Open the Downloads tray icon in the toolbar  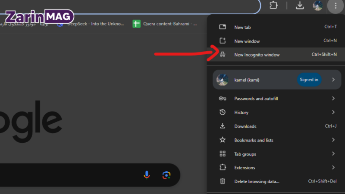pyautogui.click(x=300, y=6)
